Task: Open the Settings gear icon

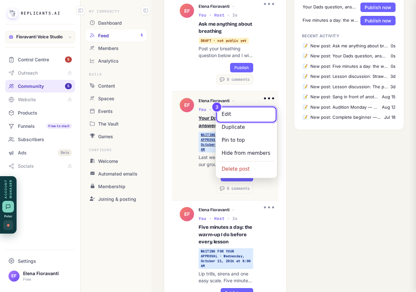Action: (x=11, y=261)
